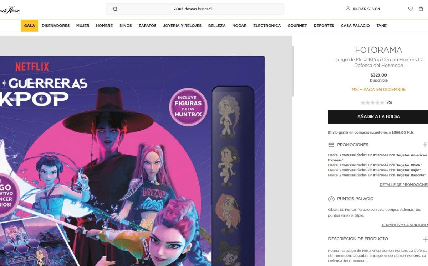Click 'Envío gratis en compras superiores' text
This screenshot has width=428, height=266.
coord(371,133)
